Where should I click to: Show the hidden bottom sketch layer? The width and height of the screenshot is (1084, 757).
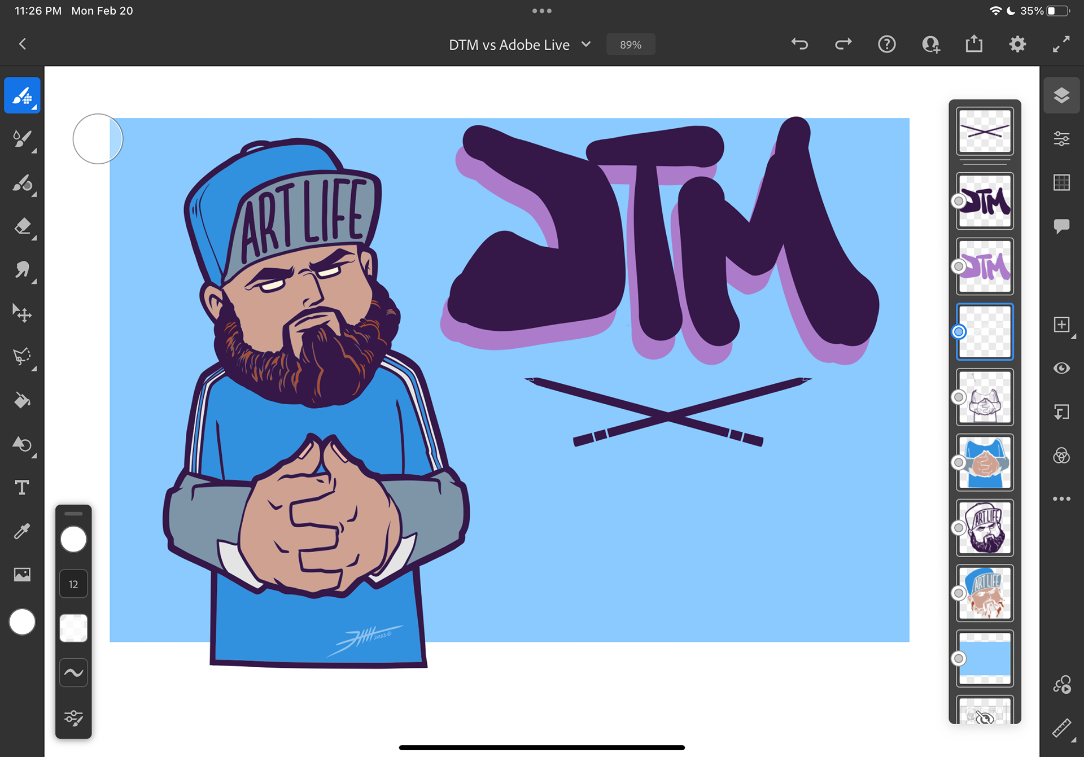click(985, 718)
